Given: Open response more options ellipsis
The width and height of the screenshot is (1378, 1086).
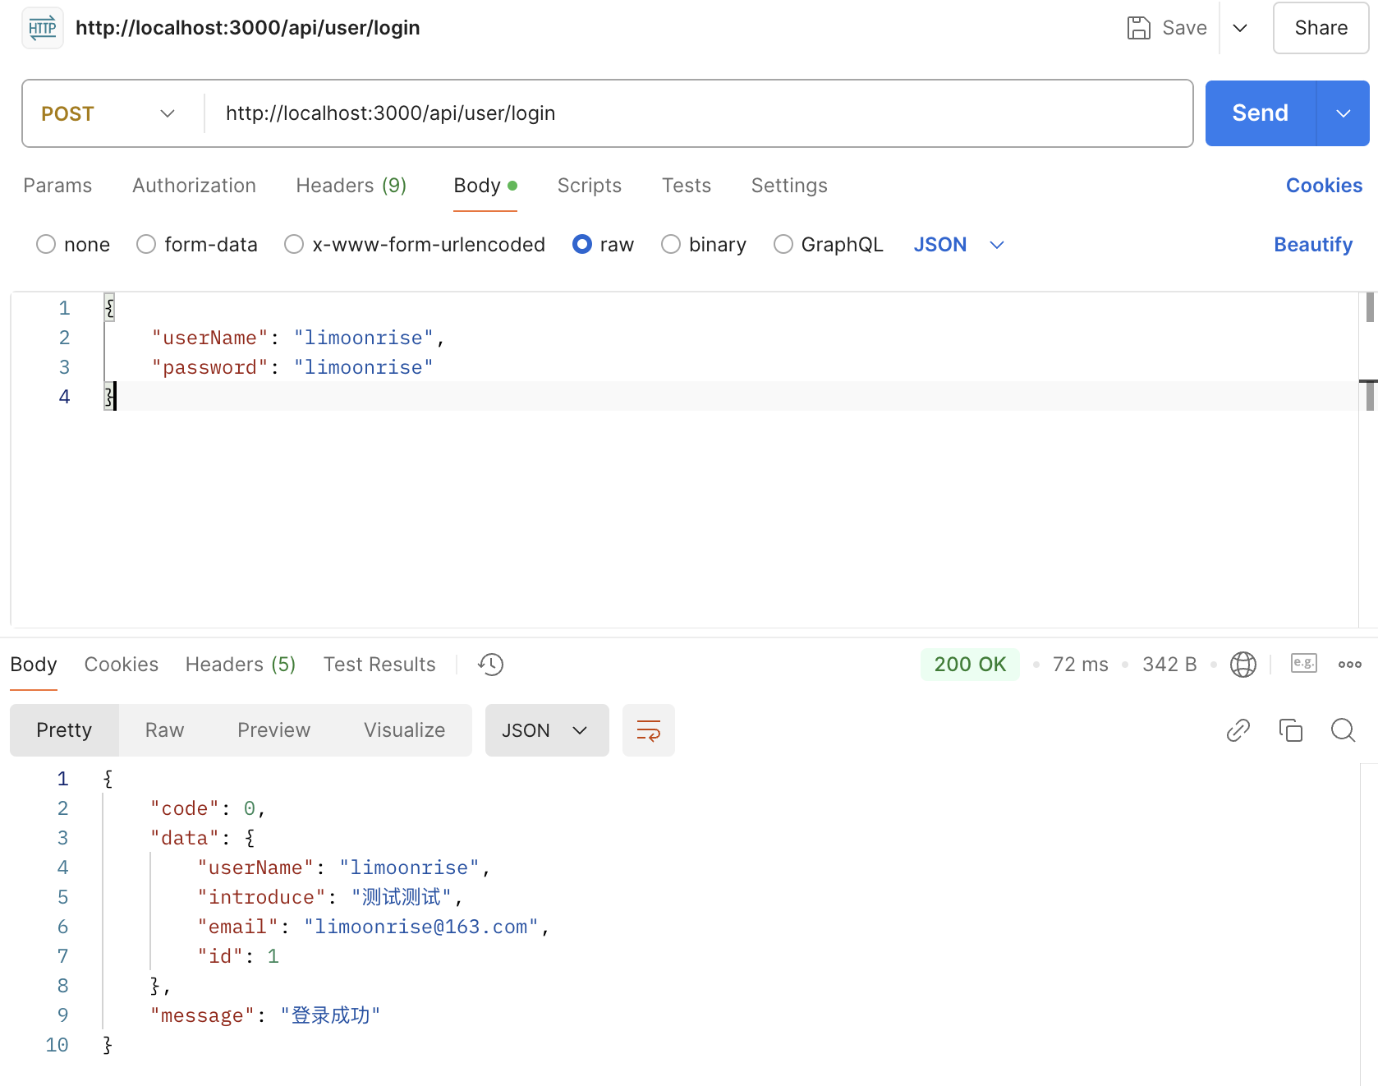Looking at the screenshot, I should click(x=1349, y=665).
